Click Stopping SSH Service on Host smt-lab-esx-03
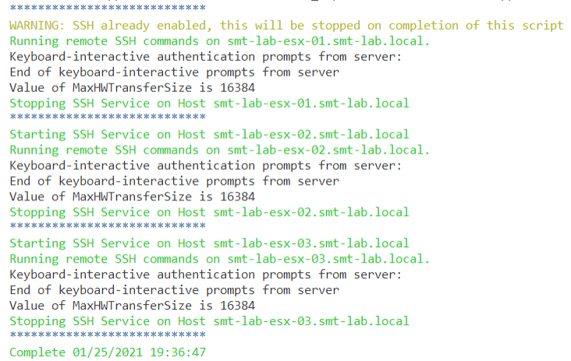The height and width of the screenshot is (361, 571). [209, 321]
